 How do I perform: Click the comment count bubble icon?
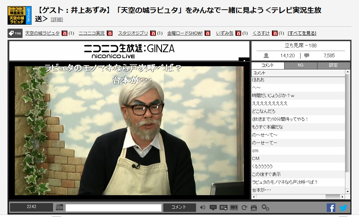(307, 56)
